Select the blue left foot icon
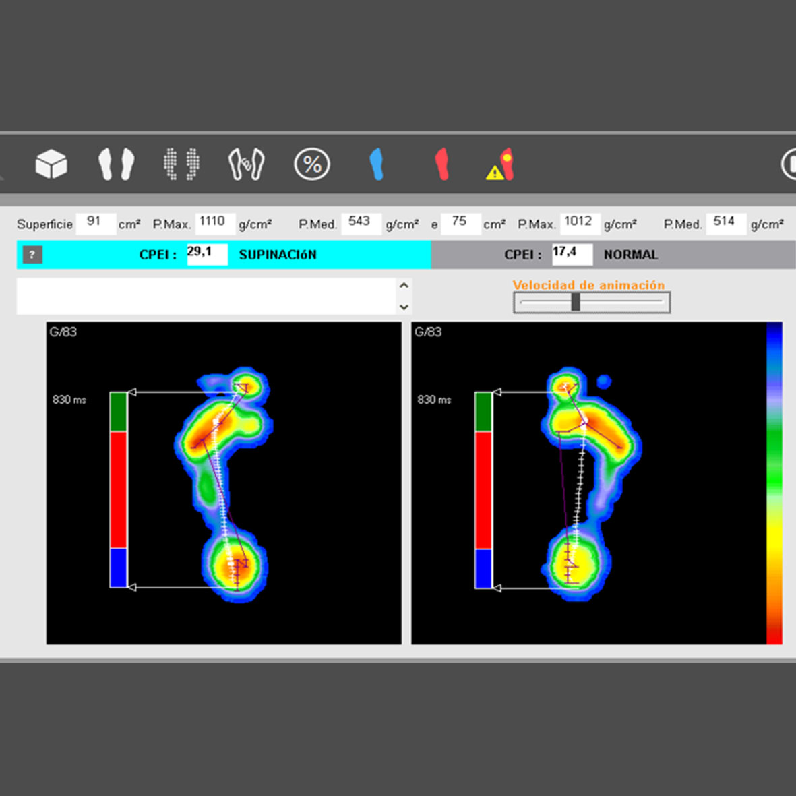Viewport: 796px width, 796px height. coord(377,164)
